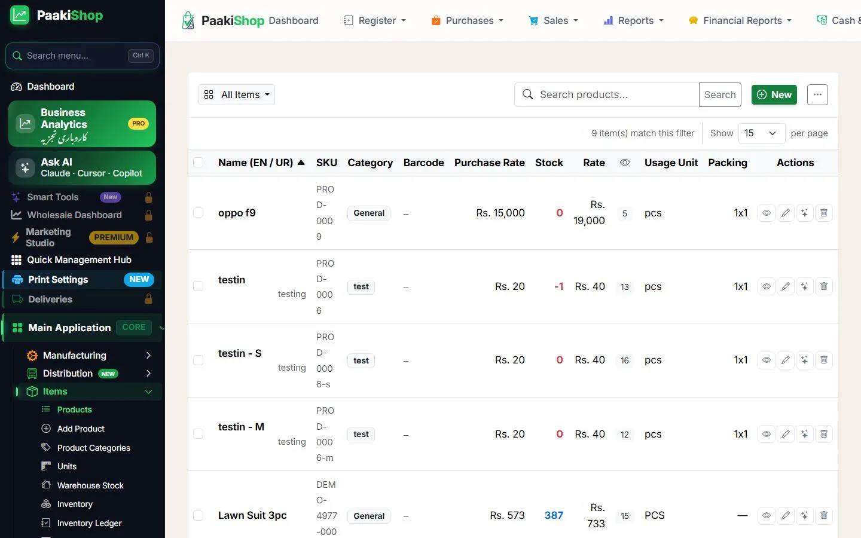Screen dimensions: 861x538
Task: Click the eye column header icon
Action: pos(625,163)
